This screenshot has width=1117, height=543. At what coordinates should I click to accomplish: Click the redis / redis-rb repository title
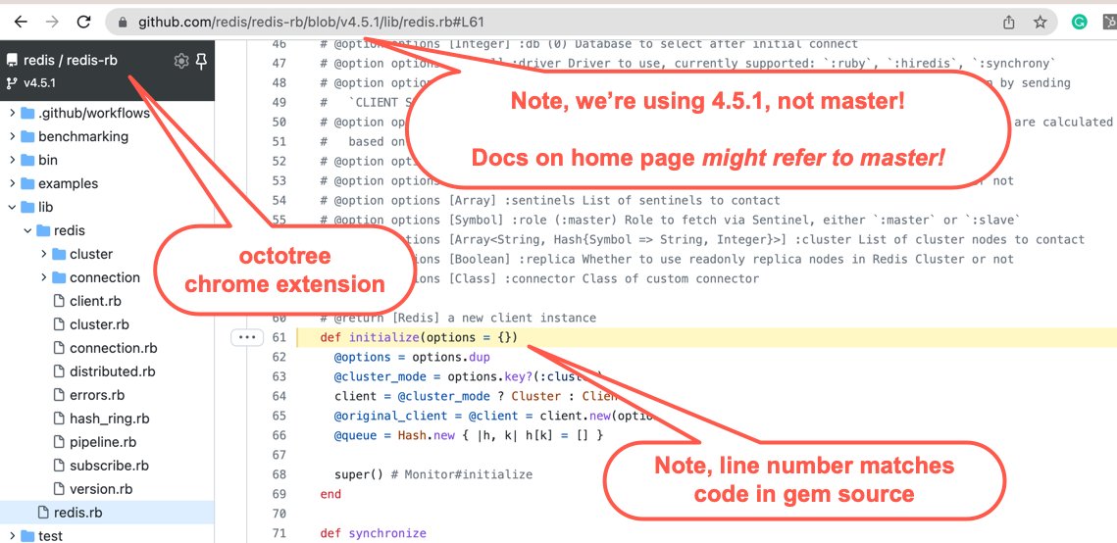pyautogui.click(x=71, y=61)
